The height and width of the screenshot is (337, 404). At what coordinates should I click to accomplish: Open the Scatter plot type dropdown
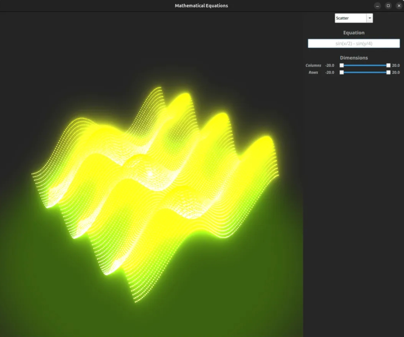click(351, 18)
